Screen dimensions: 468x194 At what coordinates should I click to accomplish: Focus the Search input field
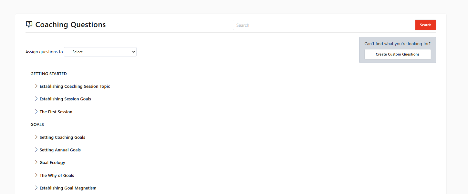[324, 25]
